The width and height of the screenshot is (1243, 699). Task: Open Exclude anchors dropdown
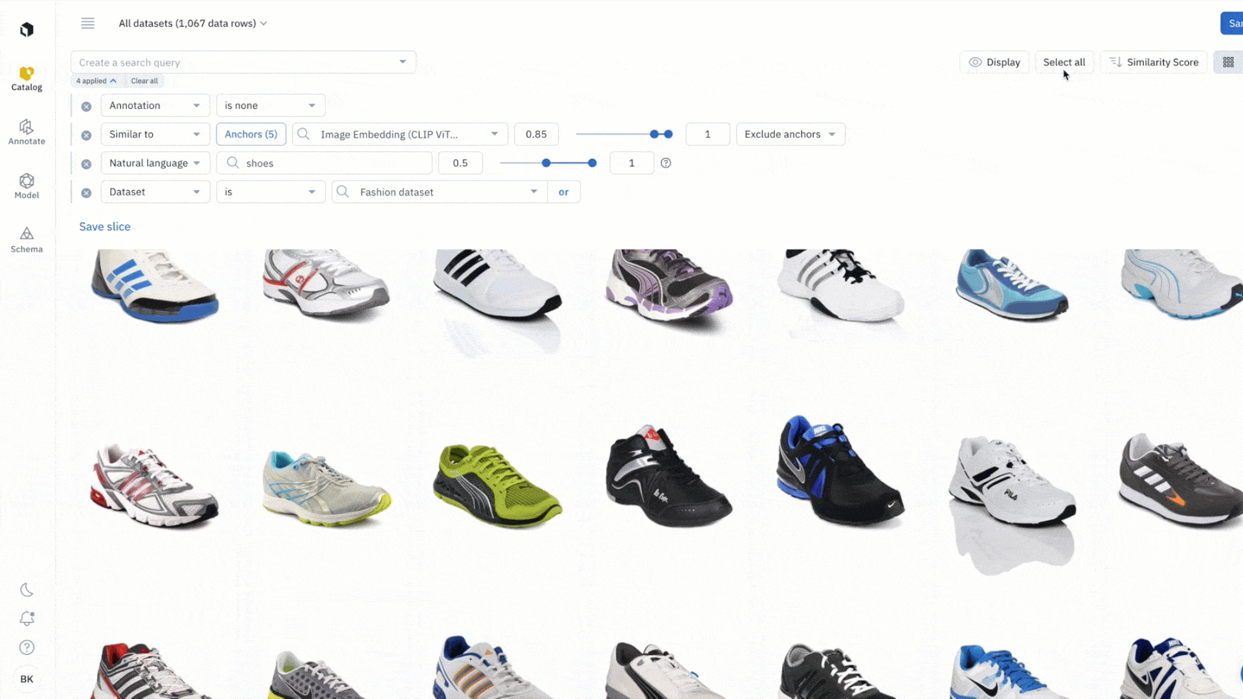[x=790, y=134]
